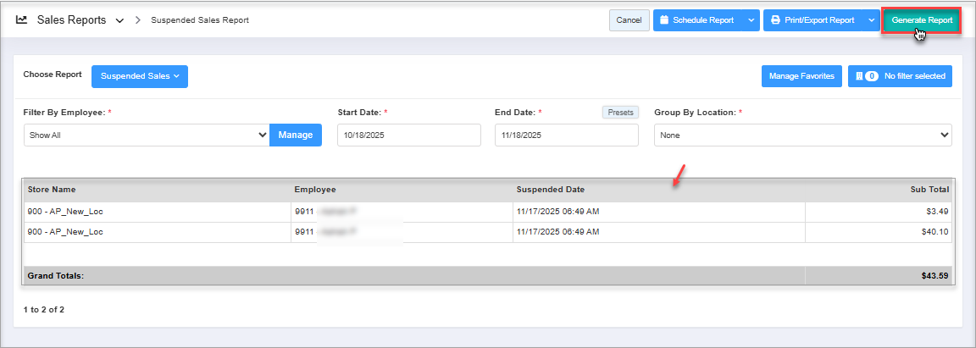Open the Schedule Report dropdown arrow
Image resolution: width=976 pixels, height=348 pixels.
[x=751, y=20]
